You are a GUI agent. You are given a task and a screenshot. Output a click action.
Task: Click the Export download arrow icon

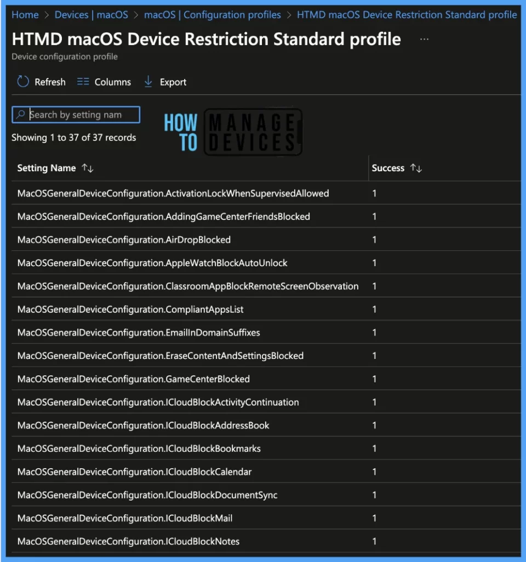coord(148,82)
